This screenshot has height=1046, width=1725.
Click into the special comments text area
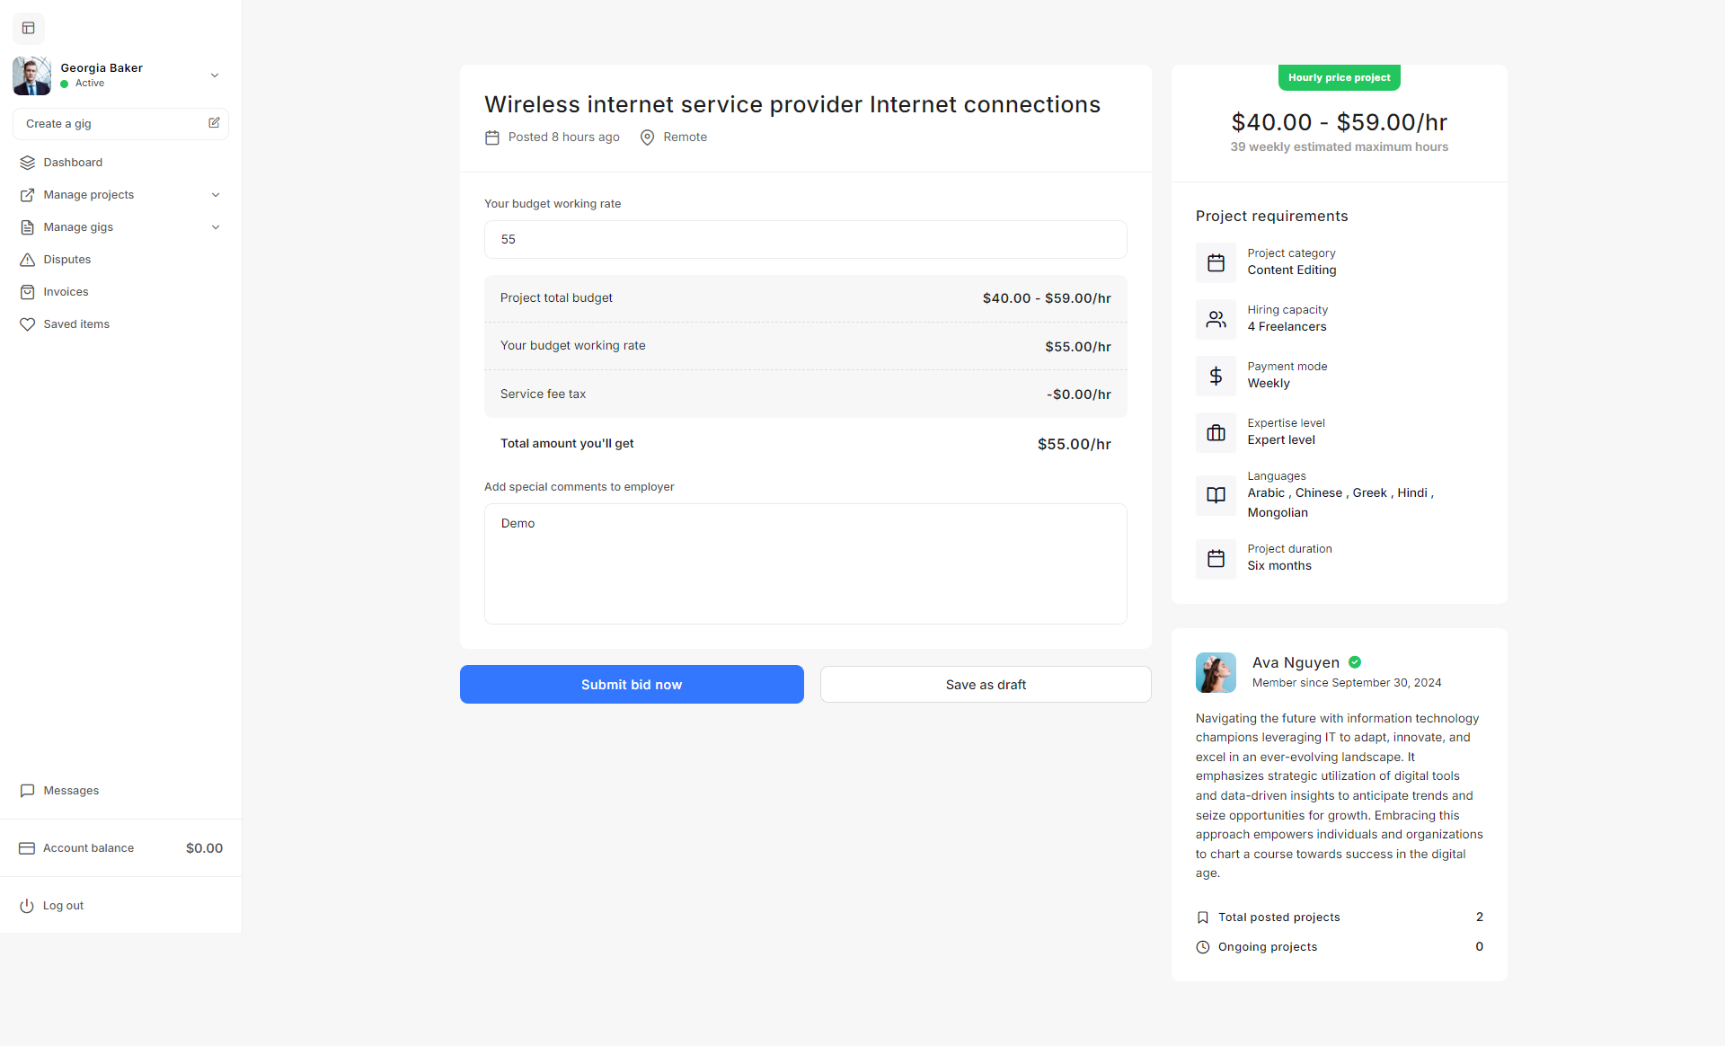pyautogui.click(x=805, y=564)
